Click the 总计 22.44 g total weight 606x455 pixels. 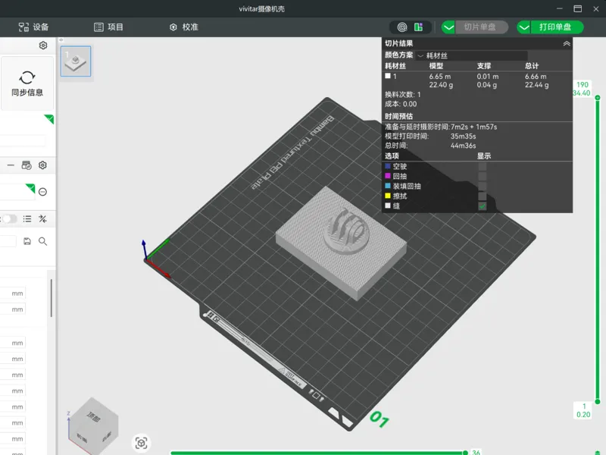point(536,85)
